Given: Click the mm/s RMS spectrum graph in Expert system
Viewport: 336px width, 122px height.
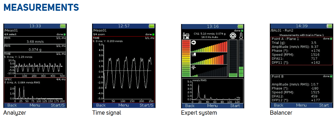Looking at the screenshot, I should [213, 91].
